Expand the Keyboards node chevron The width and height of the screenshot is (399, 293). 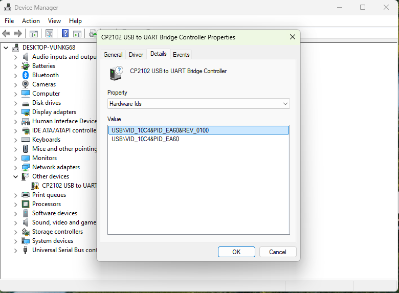pos(15,140)
